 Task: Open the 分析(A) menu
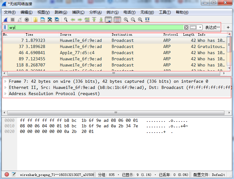tap(96, 12)
